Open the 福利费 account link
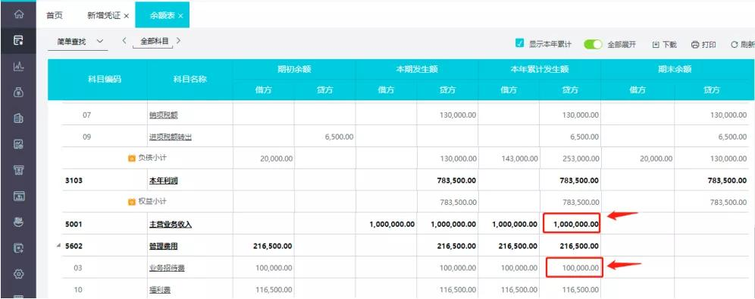 pos(160,290)
